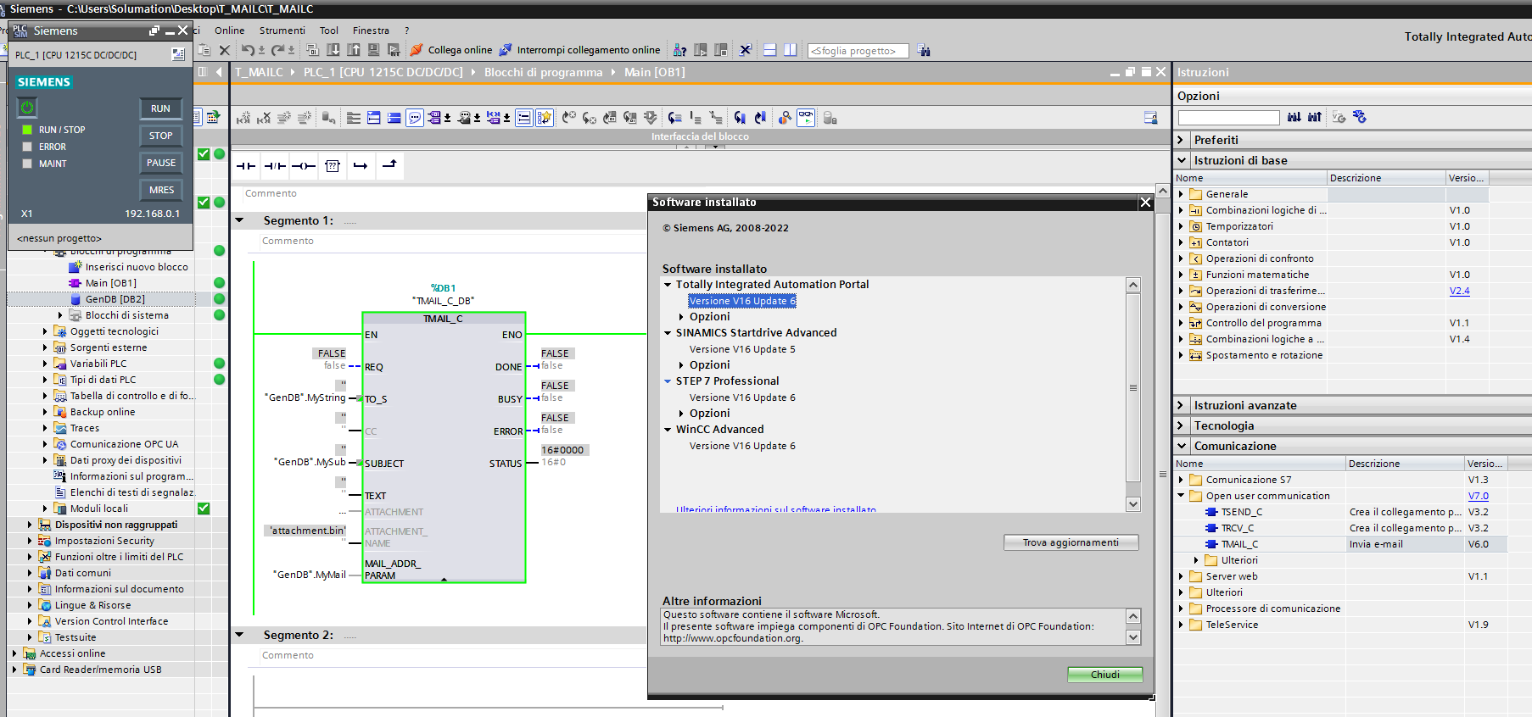Toggle the PLCSIM power button
This screenshot has height=717, width=1532.
27,108
